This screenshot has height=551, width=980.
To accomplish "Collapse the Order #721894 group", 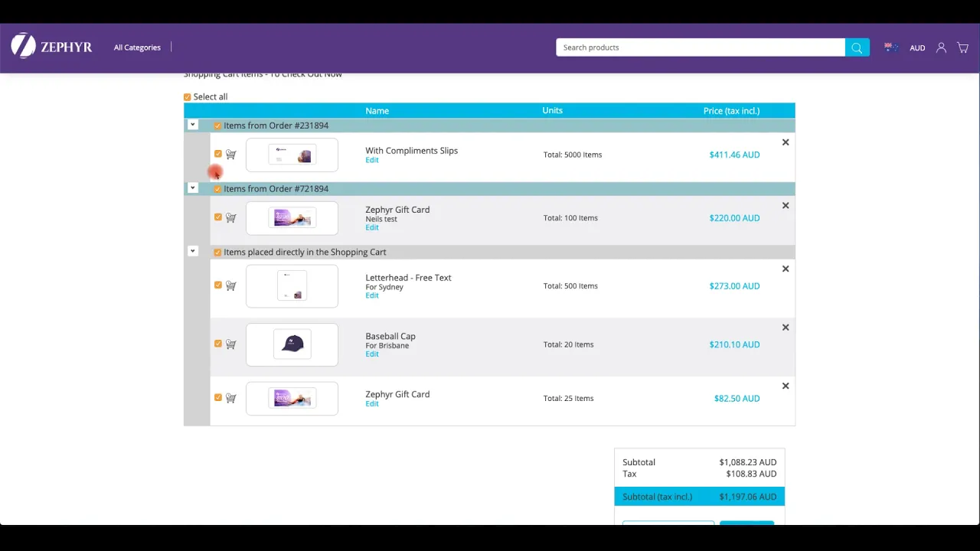I will 193,187.
